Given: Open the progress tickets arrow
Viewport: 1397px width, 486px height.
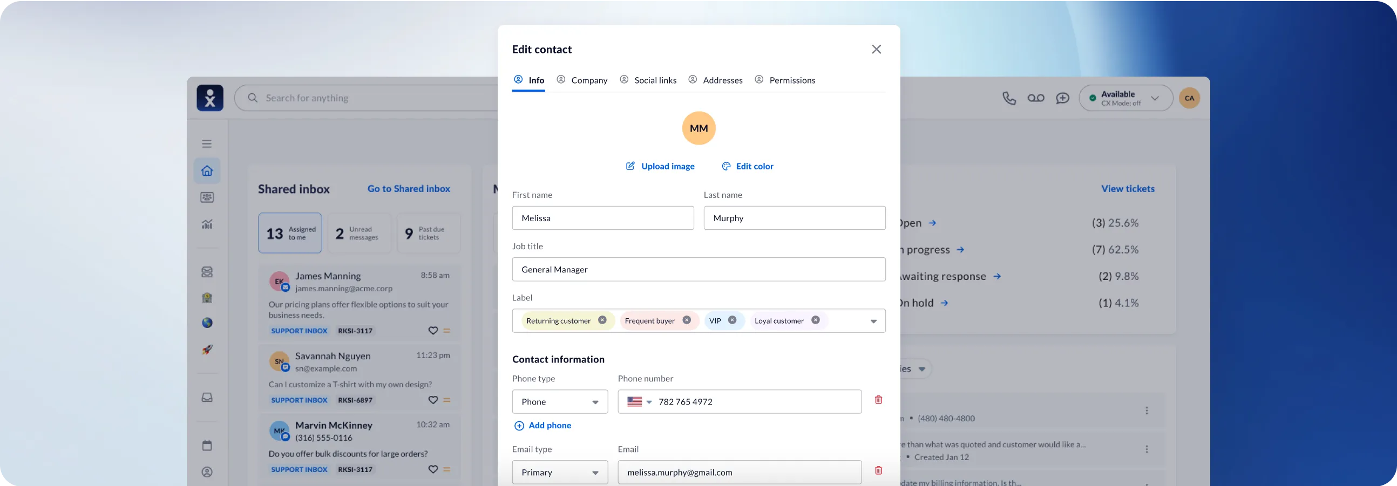Looking at the screenshot, I should tap(960, 250).
